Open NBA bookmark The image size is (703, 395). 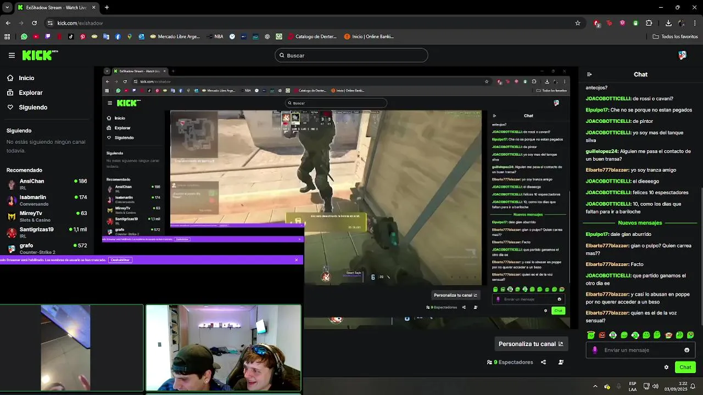click(x=215, y=37)
